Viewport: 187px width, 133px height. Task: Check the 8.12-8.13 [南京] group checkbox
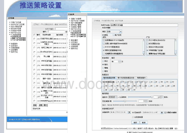coord(104,47)
